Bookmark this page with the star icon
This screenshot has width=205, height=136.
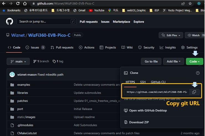pyautogui.click(x=190, y=4)
